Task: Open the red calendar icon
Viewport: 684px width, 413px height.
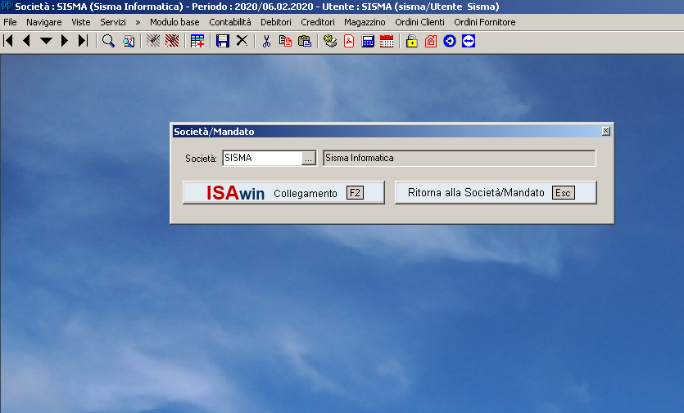Action: 386,41
